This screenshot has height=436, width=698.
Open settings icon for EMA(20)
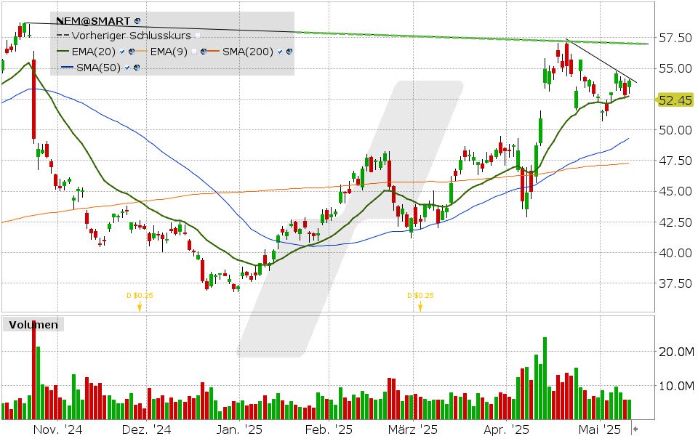tap(132, 52)
